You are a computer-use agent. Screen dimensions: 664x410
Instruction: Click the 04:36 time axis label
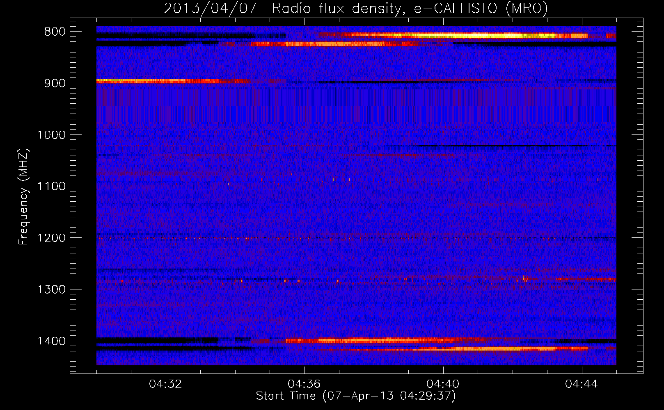click(305, 384)
